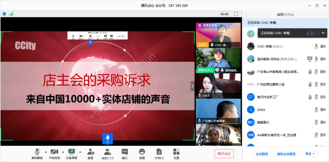Image resolution: width=329 pixels, height=162 pixels.
Task: Start sharing with 共享屏幕 button
Action: [x=72, y=154]
